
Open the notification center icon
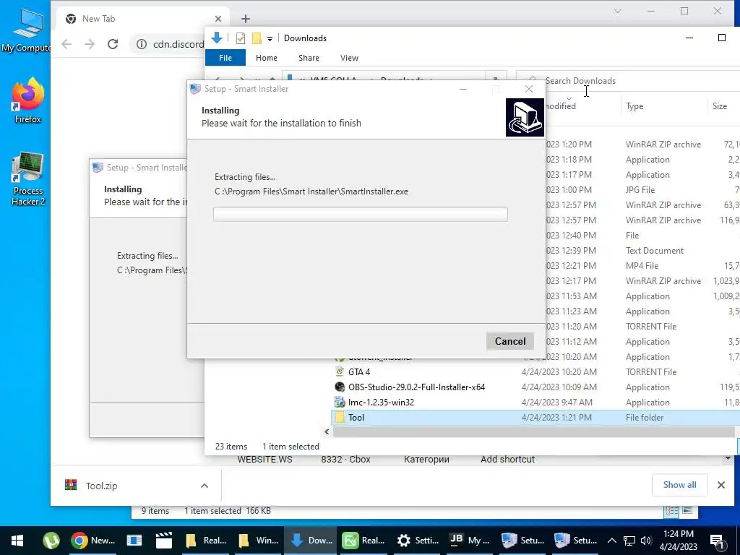pos(717,541)
